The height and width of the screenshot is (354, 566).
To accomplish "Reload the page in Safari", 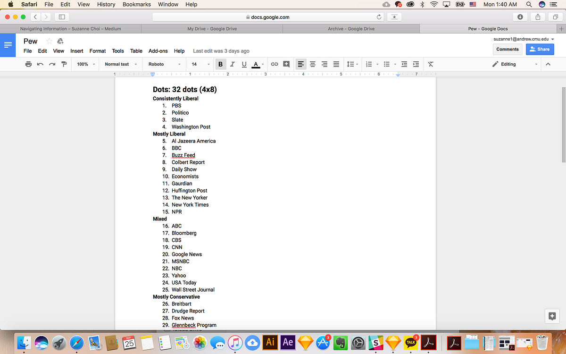I will coord(379,17).
